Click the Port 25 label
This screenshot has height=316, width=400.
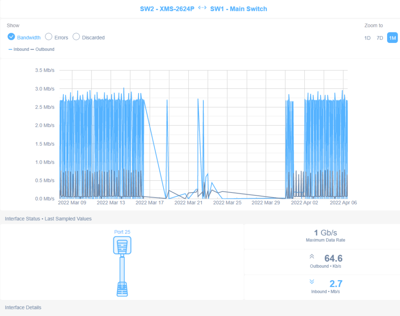pyautogui.click(x=122, y=232)
